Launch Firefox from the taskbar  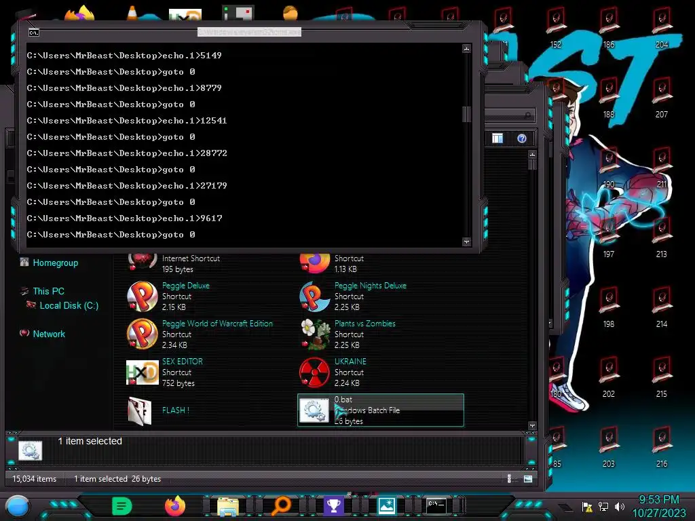pyautogui.click(x=175, y=506)
